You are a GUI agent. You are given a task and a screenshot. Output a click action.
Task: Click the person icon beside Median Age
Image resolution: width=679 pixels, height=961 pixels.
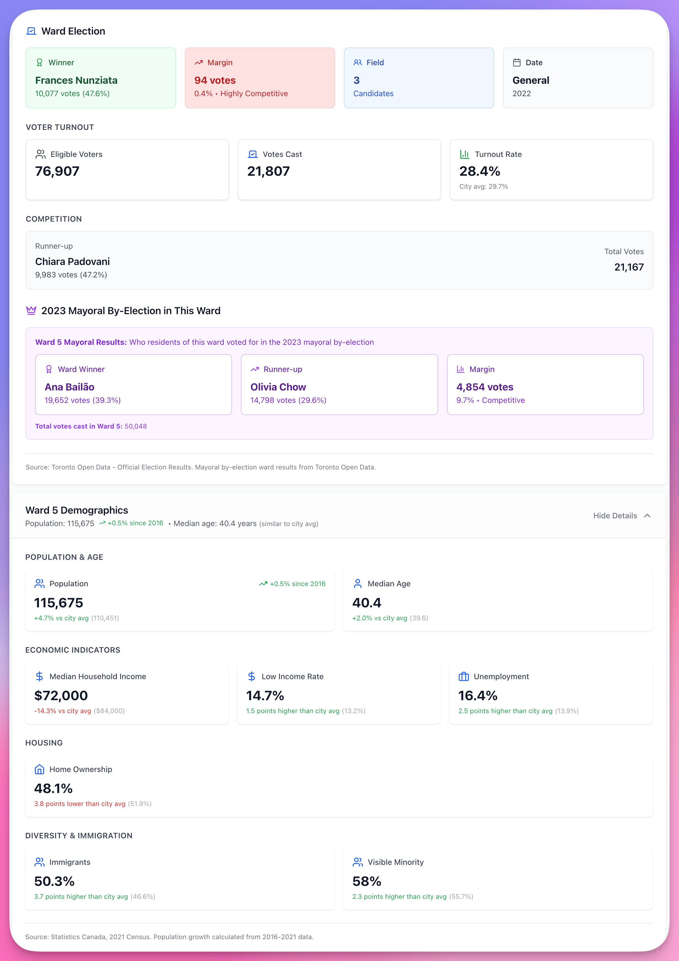tap(358, 584)
